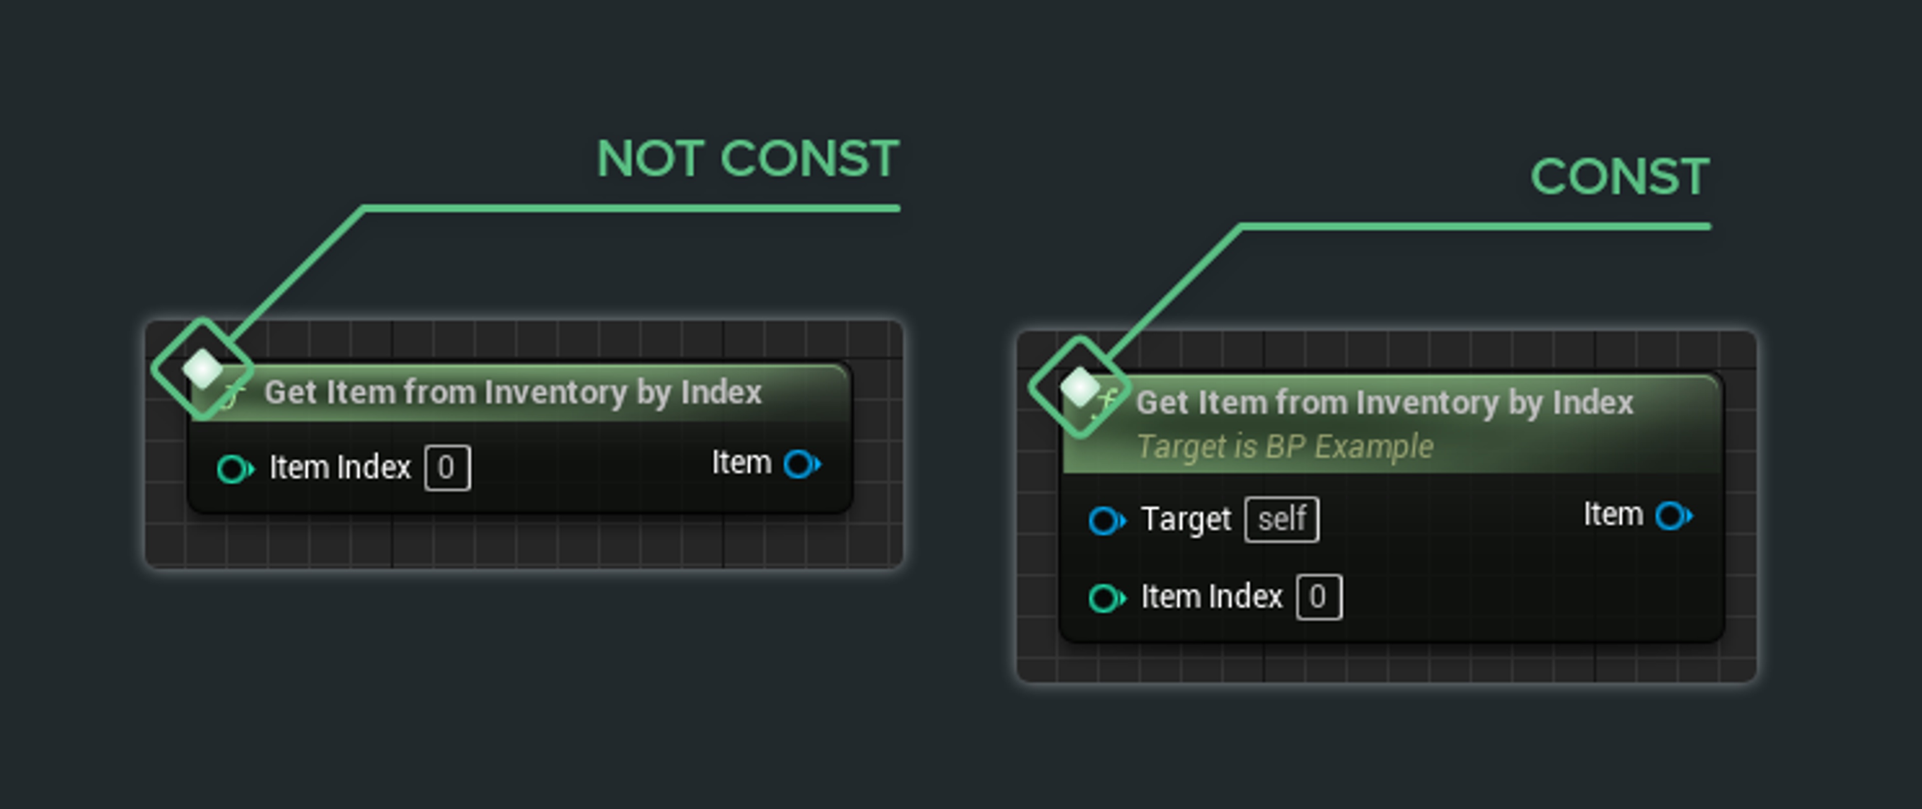1922x809 pixels.
Task: Click the NOT CONST annotation label
Action: 748,159
